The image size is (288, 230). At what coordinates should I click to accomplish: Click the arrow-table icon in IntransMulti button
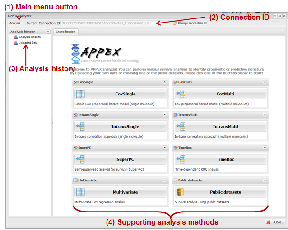[181, 127]
